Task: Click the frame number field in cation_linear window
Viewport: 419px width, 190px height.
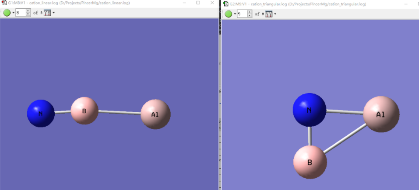Action: tap(21, 13)
